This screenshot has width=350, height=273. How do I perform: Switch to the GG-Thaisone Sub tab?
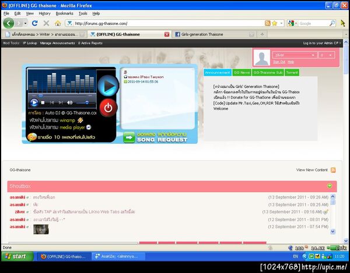coord(268,73)
